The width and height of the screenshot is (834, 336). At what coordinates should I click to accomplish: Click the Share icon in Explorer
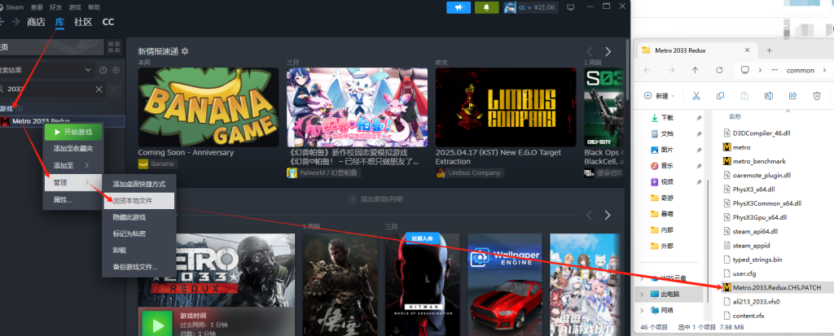point(792,96)
